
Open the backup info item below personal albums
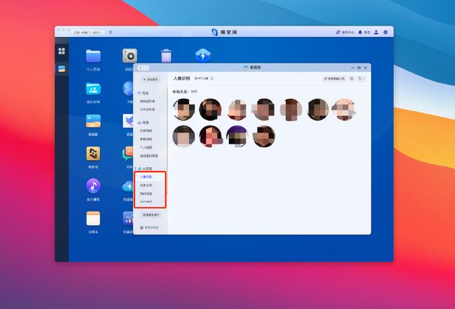pyautogui.click(x=149, y=156)
